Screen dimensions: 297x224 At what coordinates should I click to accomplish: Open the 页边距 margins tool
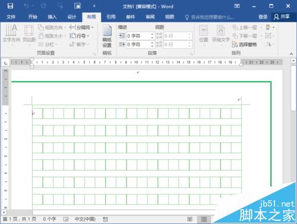click(x=29, y=34)
